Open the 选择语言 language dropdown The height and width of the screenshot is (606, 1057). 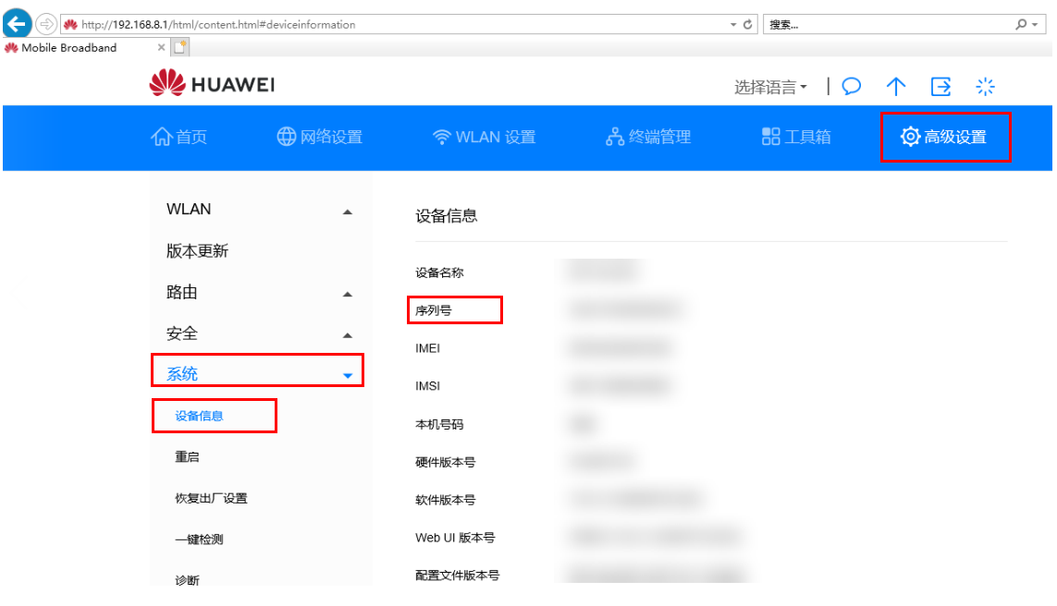pyautogui.click(x=770, y=87)
